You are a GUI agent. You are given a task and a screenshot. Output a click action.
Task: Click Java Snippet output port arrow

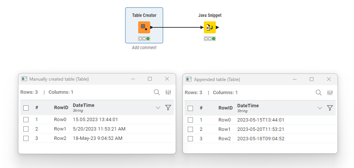[x=218, y=27]
